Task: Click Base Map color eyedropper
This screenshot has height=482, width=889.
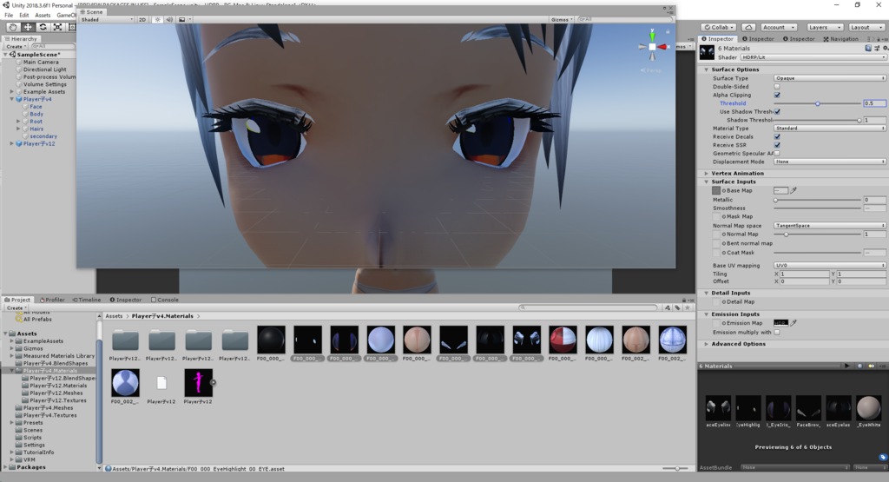Action: (x=794, y=190)
